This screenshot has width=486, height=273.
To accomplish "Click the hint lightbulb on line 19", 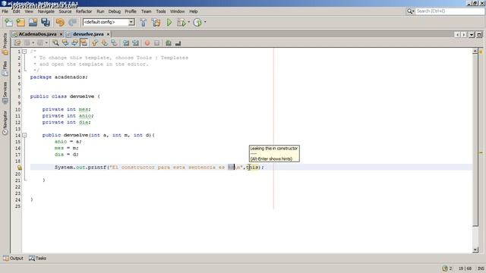I will [x=19, y=168].
